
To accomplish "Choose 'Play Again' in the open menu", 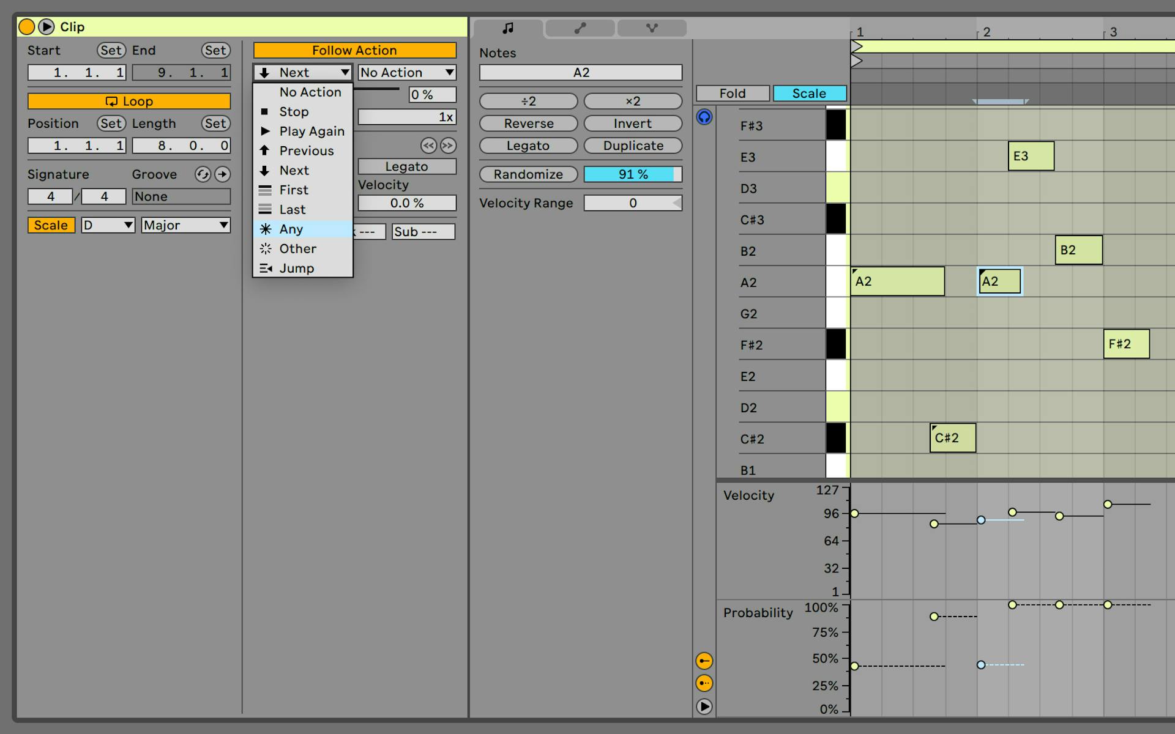I will click(311, 131).
